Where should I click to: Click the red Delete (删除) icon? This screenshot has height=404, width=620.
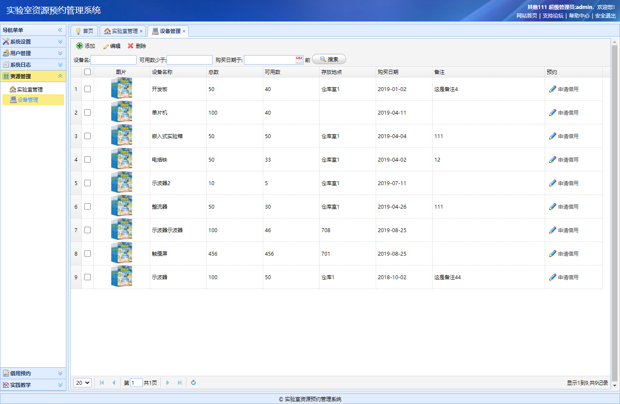(131, 46)
